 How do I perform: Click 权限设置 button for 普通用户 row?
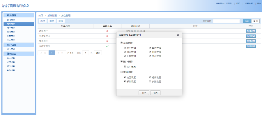251,41
